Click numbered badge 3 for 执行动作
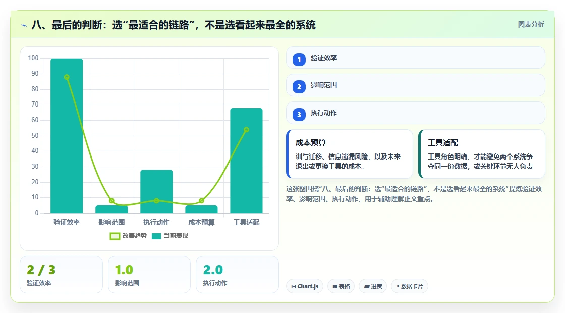Viewport: 565px width, 313px height. (x=299, y=114)
